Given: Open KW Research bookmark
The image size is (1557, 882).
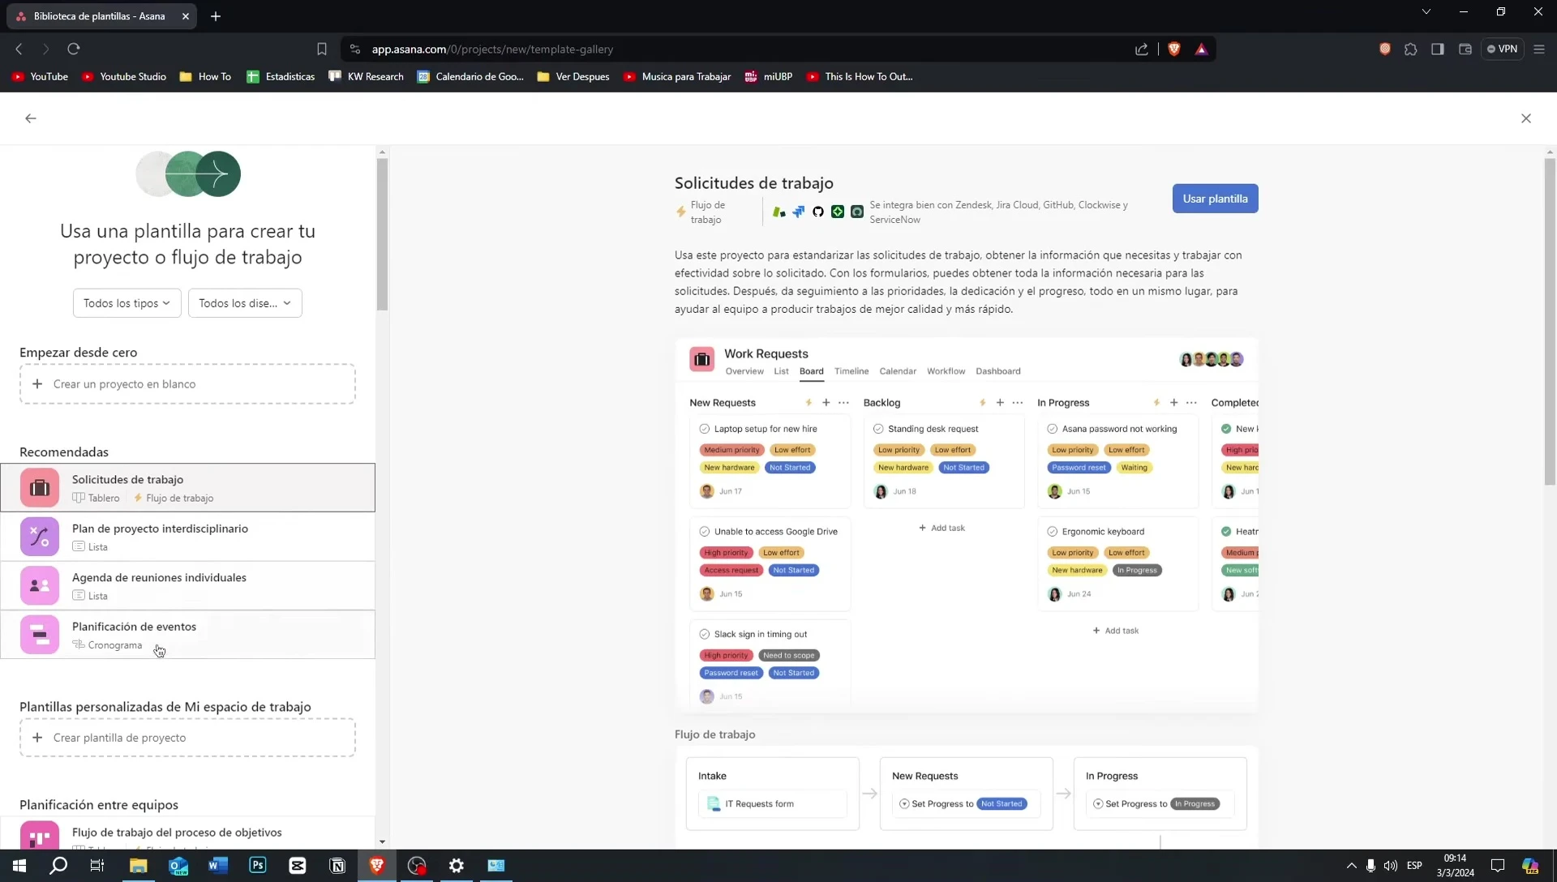Looking at the screenshot, I should (x=366, y=77).
